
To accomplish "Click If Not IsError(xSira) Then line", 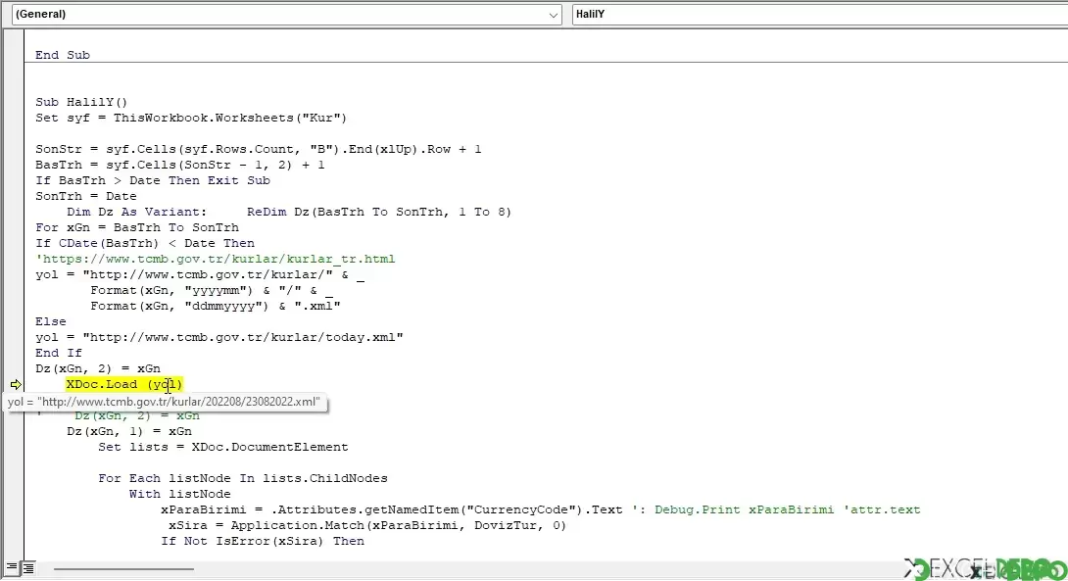I will tap(263, 541).
